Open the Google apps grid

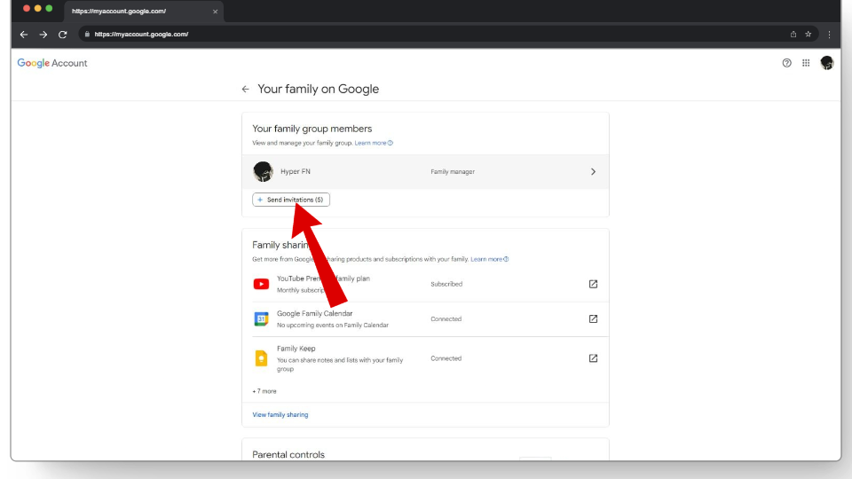806,63
